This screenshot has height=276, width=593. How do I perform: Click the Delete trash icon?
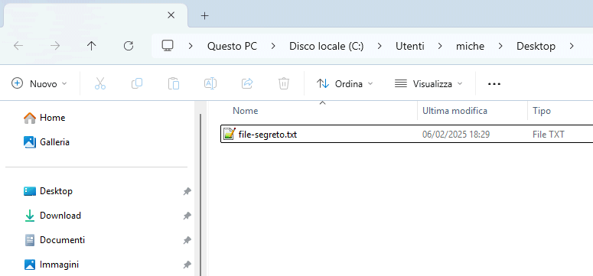pyautogui.click(x=284, y=83)
